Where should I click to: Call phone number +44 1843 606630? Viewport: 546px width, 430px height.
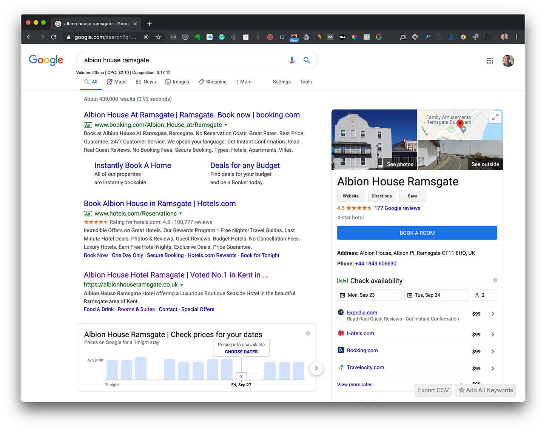(x=376, y=264)
